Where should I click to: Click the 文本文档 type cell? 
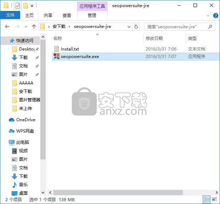pos(197,49)
